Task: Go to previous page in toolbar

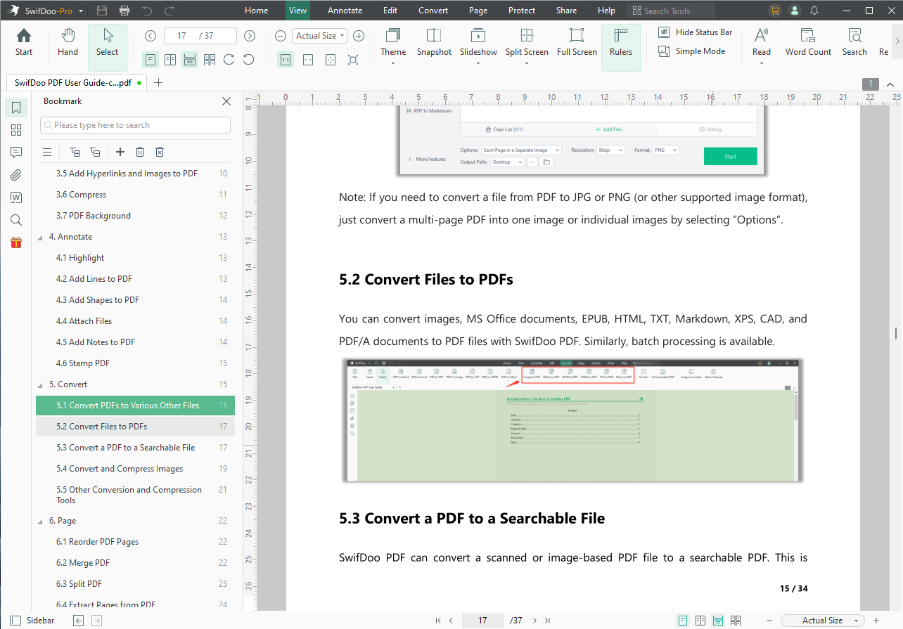Action: click(x=150, y=36)
